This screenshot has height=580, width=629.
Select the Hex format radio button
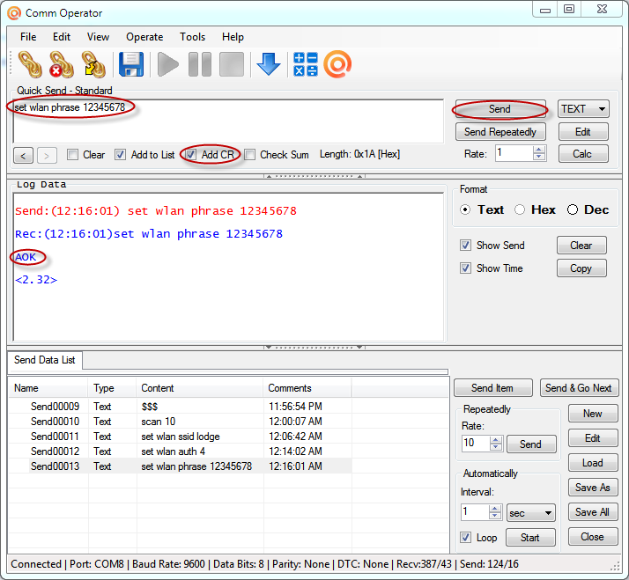tap(520, 209)
